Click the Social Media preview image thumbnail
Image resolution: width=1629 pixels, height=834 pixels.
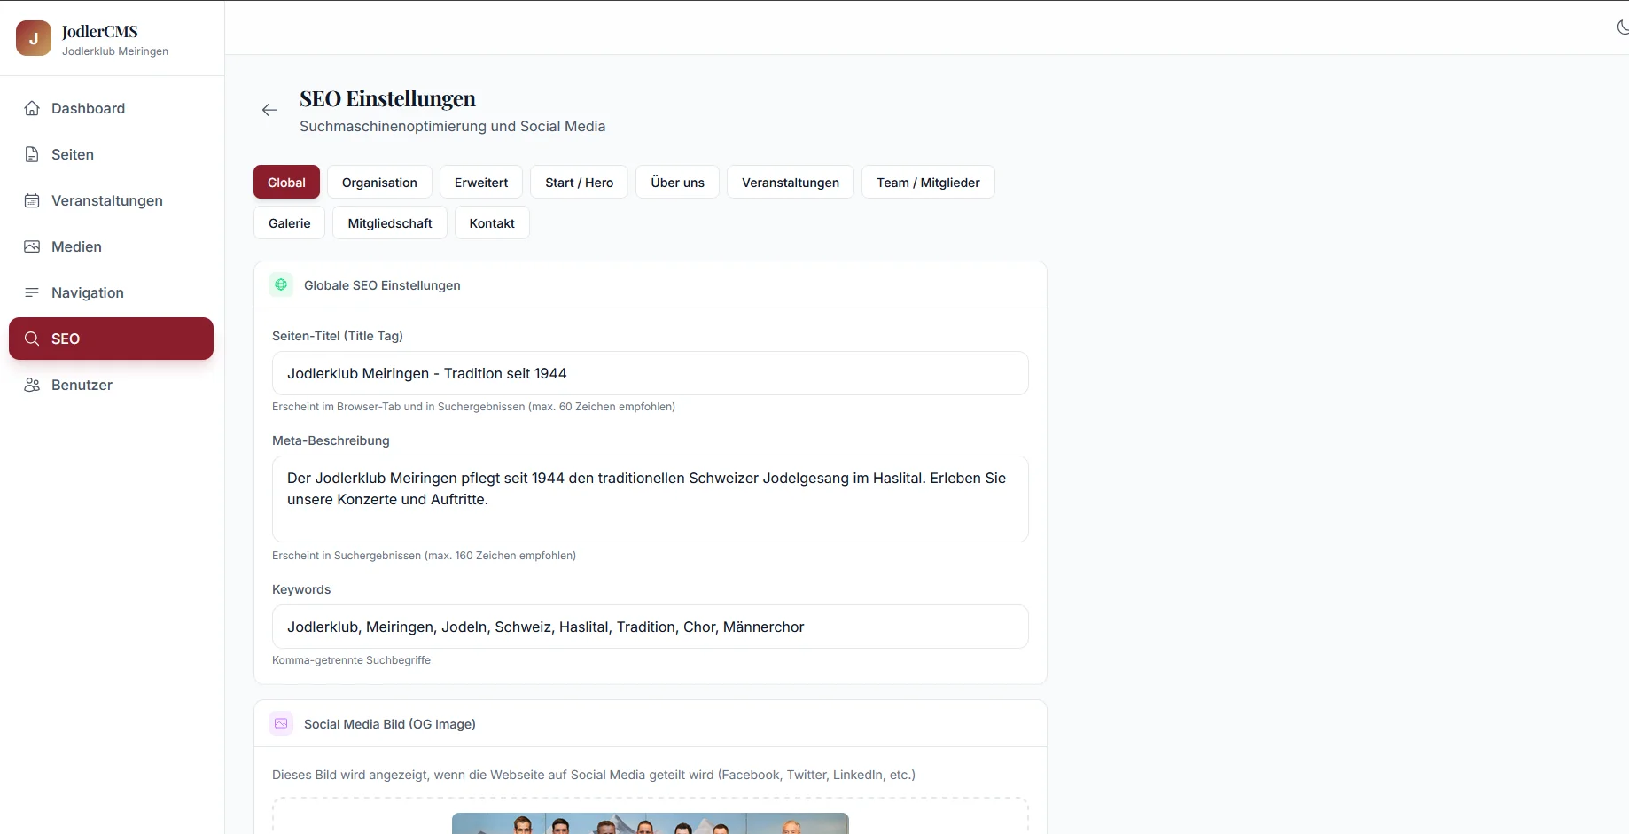650,823
